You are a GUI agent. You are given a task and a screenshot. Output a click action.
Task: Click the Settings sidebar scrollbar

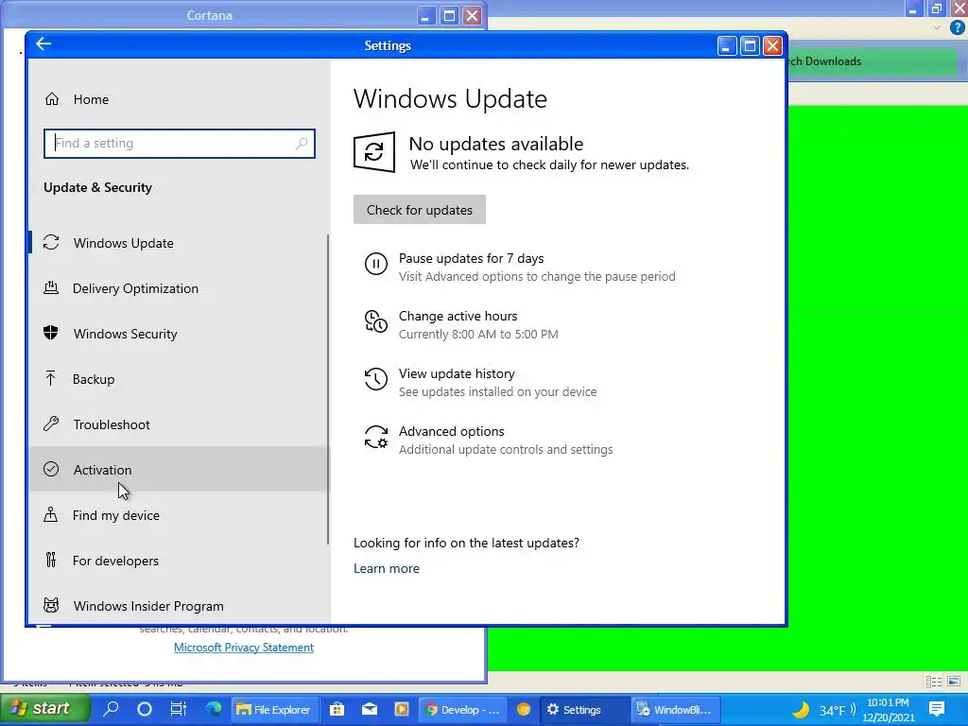(x=328, y=389)
